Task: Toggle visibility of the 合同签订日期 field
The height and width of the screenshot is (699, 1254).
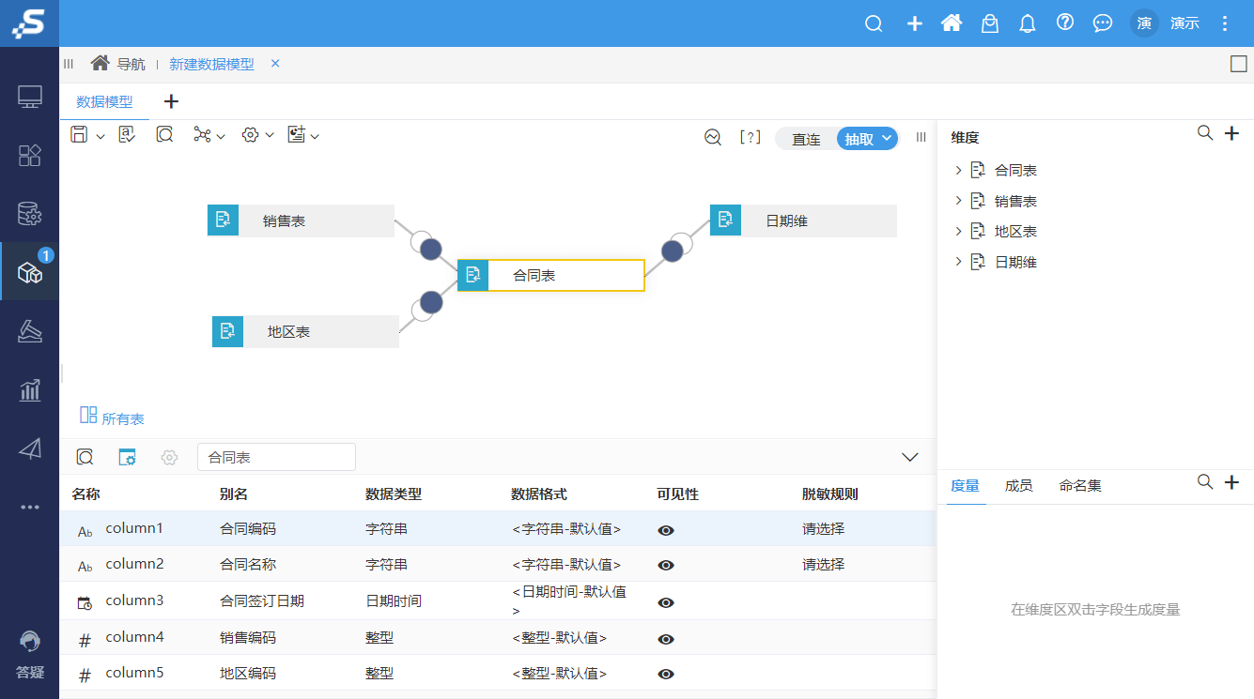Action: click(665, 601)
